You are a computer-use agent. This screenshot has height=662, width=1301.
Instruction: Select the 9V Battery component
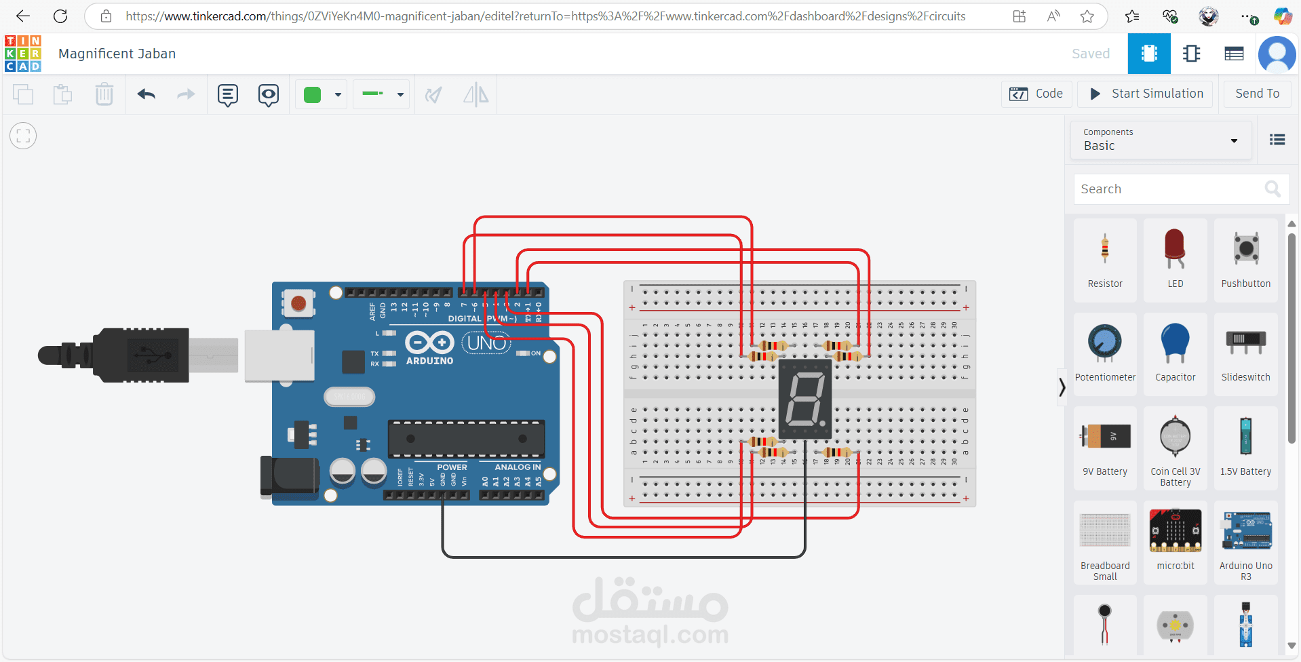point(1105,448)
